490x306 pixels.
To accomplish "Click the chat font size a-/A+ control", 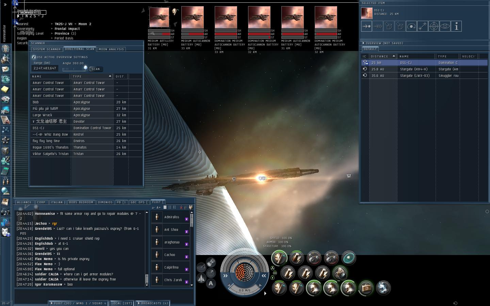I will click(x=156, y=207).
